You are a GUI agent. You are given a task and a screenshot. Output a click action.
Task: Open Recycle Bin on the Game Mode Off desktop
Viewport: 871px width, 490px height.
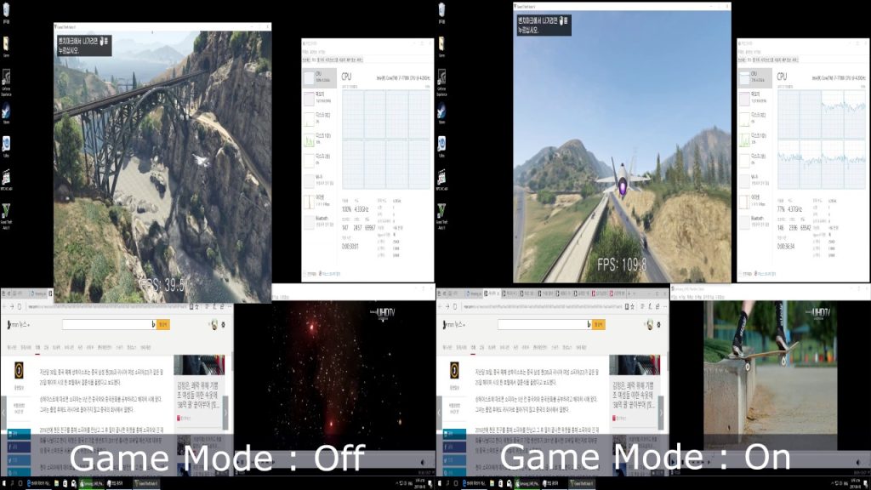6,12
